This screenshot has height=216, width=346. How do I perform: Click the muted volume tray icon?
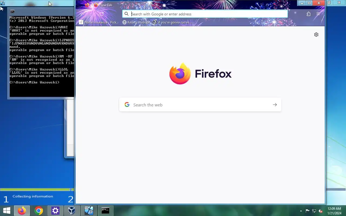[321, 211]
